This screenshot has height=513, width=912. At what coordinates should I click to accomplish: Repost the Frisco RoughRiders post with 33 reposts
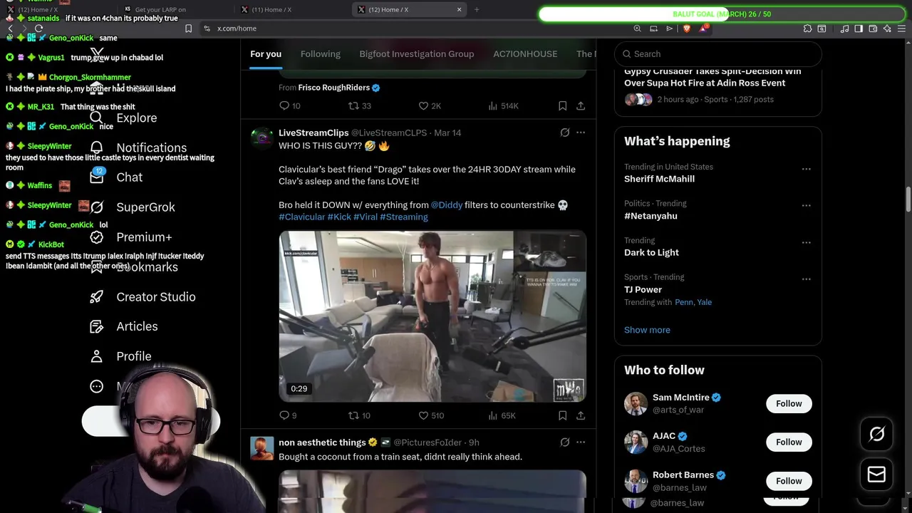359,105
